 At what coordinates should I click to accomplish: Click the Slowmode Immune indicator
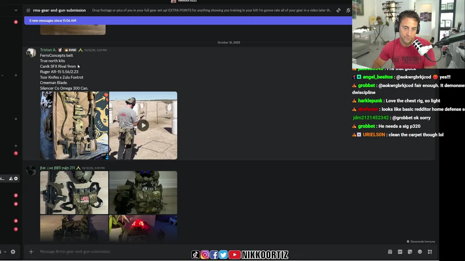421,241
